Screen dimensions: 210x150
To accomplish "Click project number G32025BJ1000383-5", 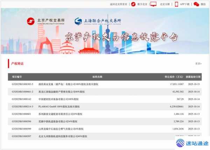I will click(22, 84).
